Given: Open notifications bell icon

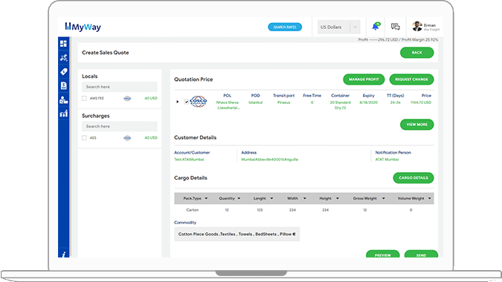Looking at the screenshot, I should (376, 27).
